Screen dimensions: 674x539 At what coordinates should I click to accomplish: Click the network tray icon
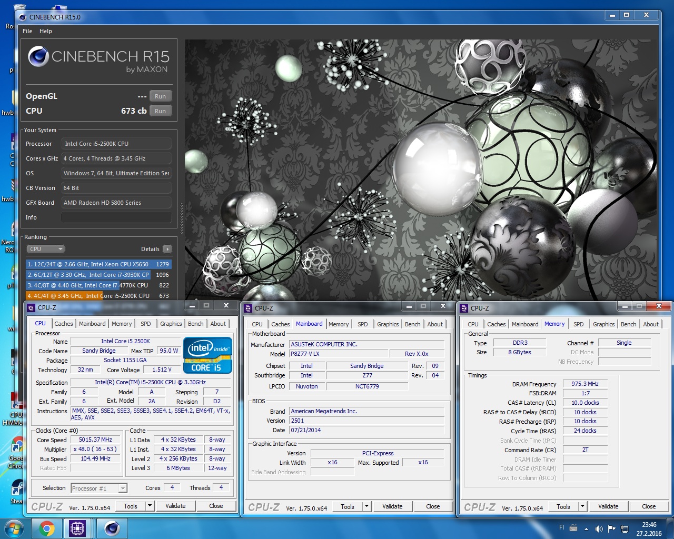click(x=625, y=528)
